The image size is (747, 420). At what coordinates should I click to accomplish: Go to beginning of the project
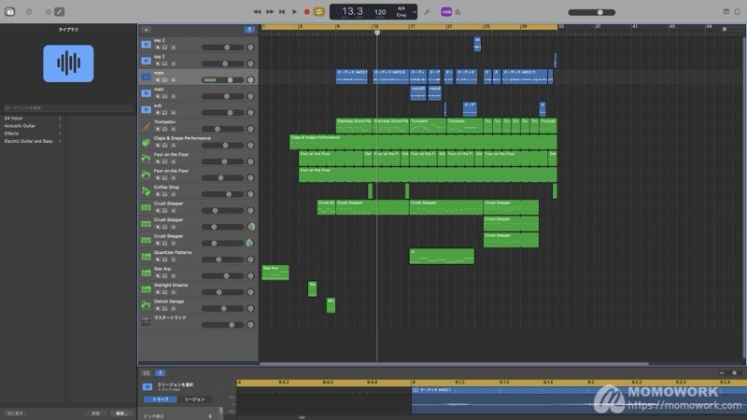click(282, 12)
